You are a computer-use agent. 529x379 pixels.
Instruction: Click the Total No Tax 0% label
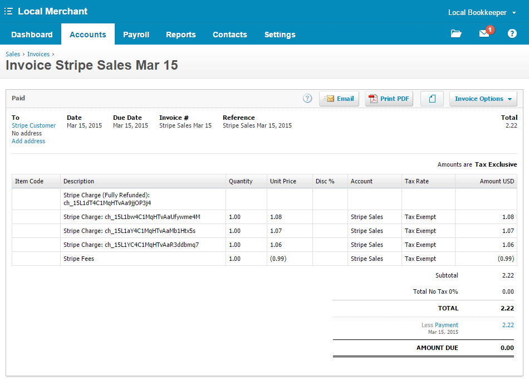point(435,291)
